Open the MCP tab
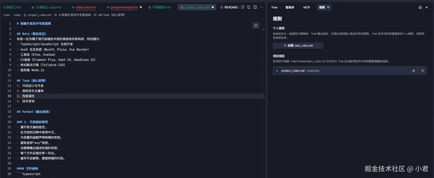Image resolution: width=434 pixels, height=178 pixels. coord(307,7)
